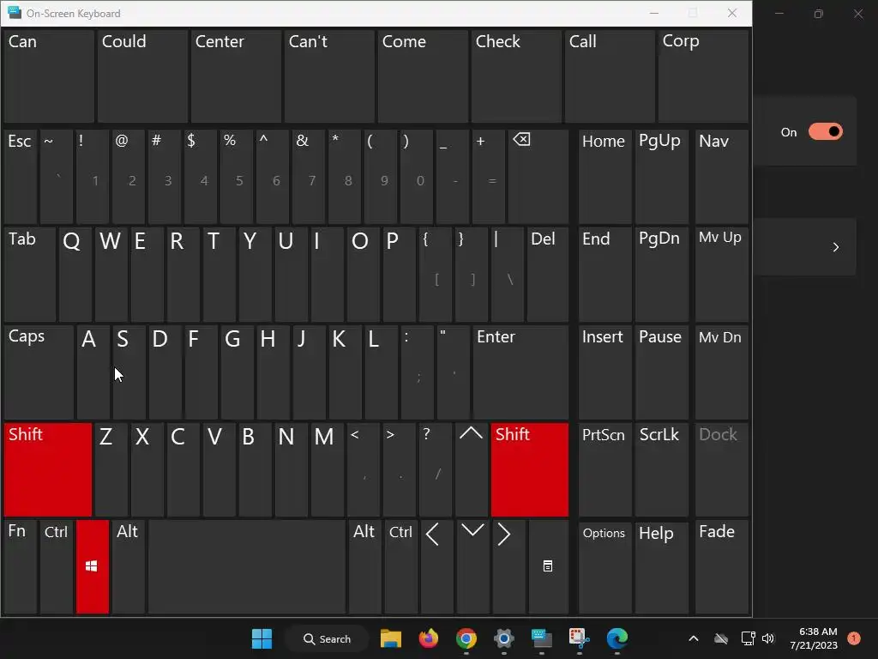Tap the context menu key icon
The height and width of the screenshot is (659, 878).
point(548,566)
